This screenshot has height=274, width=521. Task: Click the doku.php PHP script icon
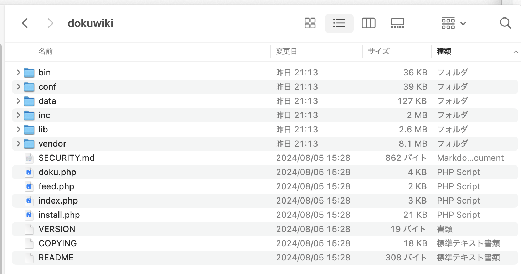(29, 172)
